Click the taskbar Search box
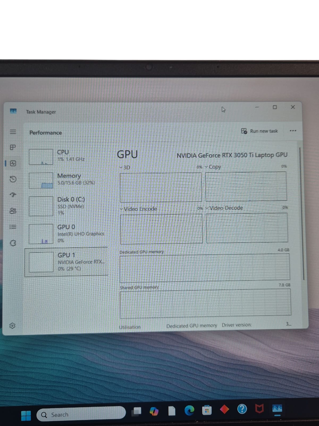The height and width of the screenshot is (426, 319). (81, 414)
